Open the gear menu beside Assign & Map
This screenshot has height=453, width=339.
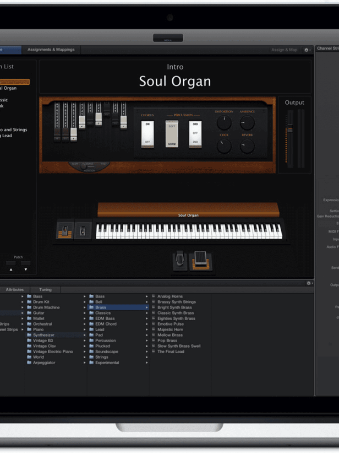coord(308,50)
